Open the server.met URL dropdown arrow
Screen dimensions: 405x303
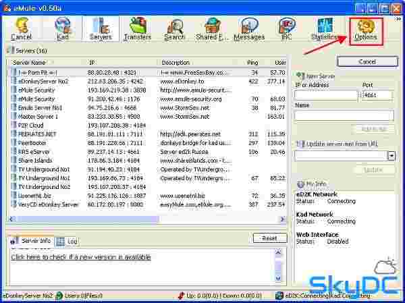[x=391, y=156]
